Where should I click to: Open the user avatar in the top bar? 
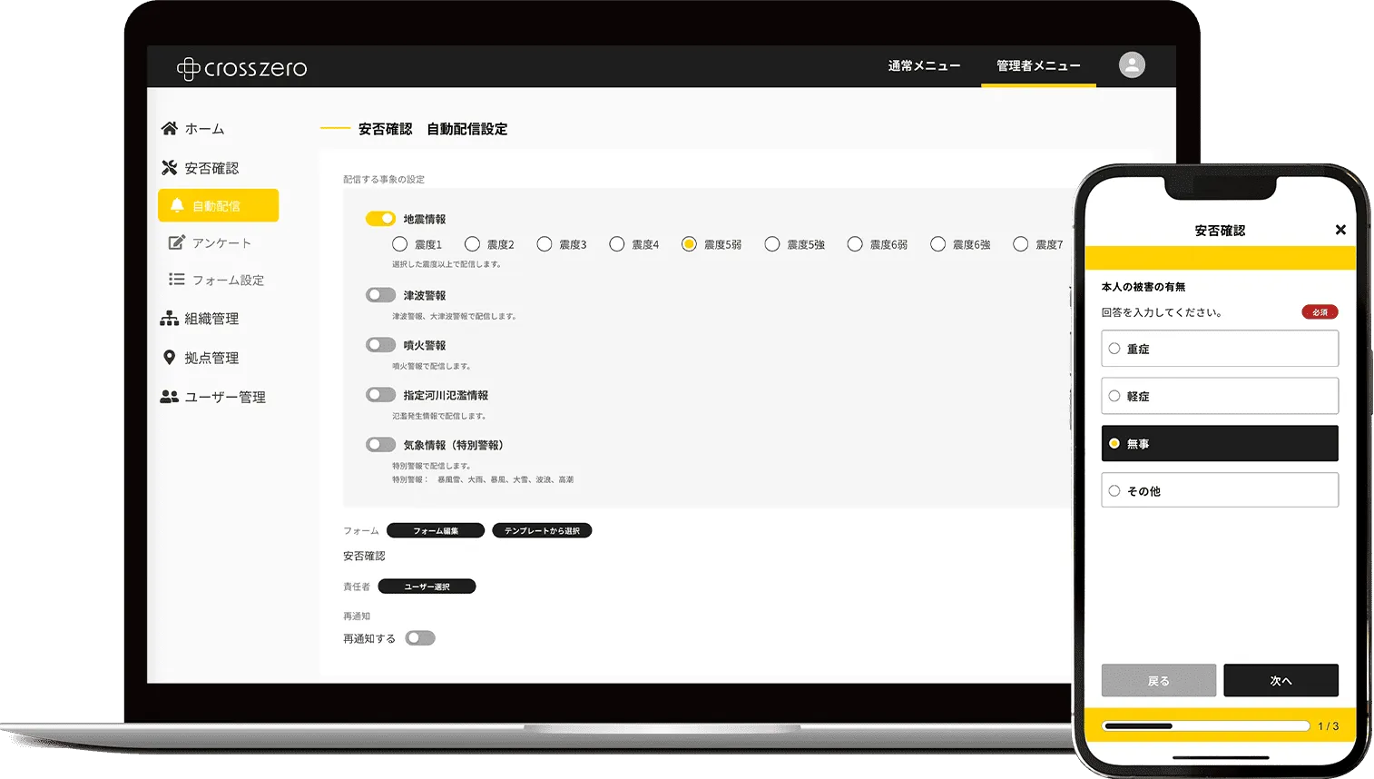pyautogui.click(x=1131, y=65)
